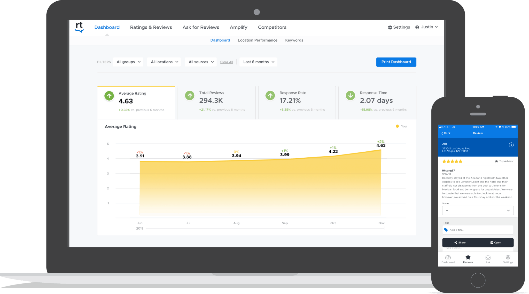529x294 pixels.
Task: Open Settings via gear icon
Action: click(390, 27)
